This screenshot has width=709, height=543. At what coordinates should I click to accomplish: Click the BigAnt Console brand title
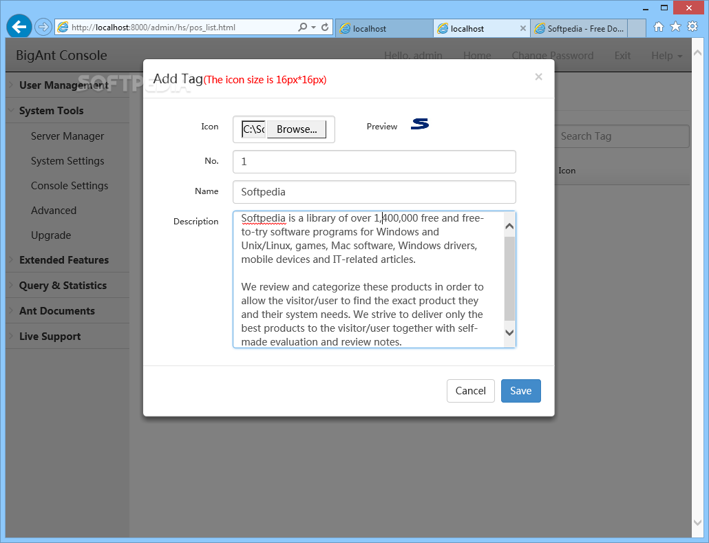pos(61,55)
